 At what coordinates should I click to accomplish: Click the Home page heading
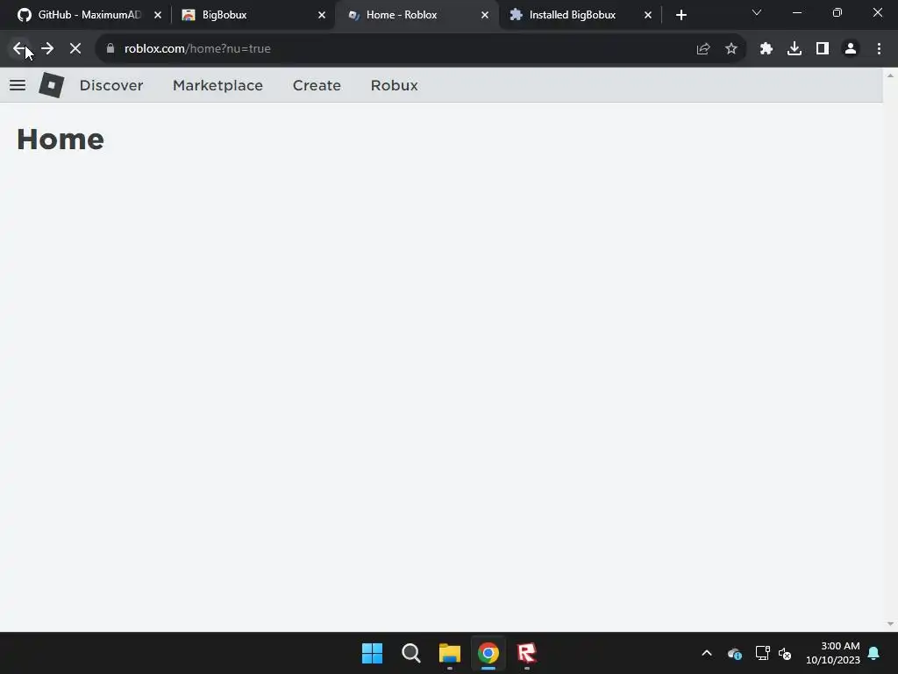pos(61,140)
